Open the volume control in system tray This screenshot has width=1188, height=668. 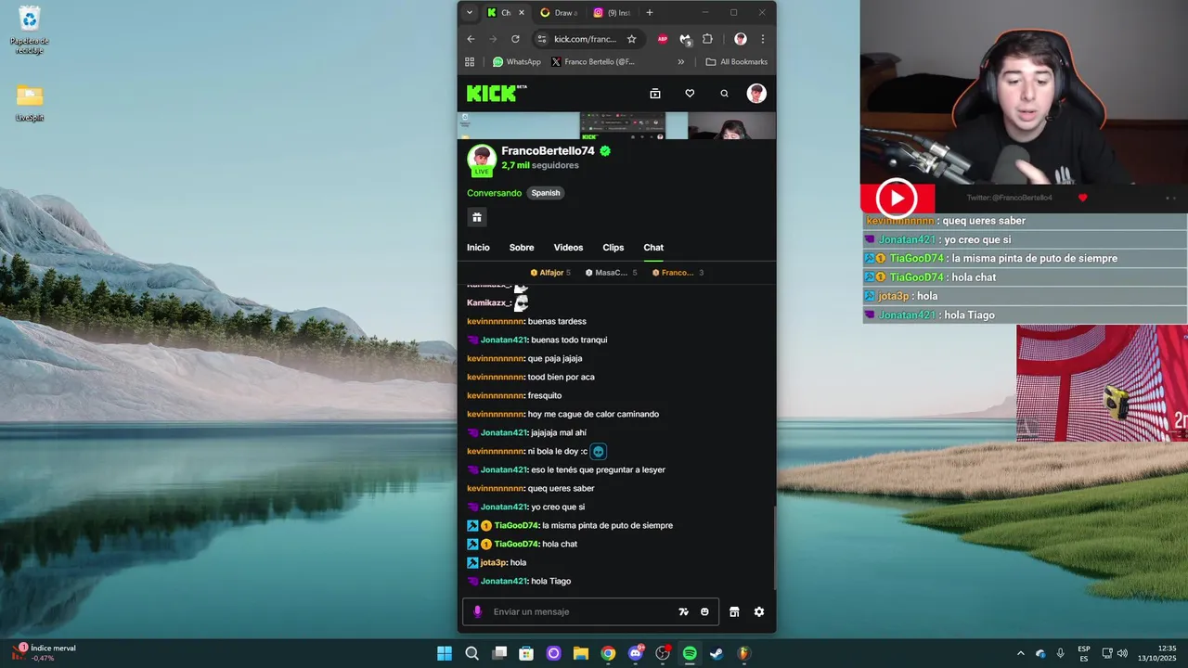point(1122,653)
